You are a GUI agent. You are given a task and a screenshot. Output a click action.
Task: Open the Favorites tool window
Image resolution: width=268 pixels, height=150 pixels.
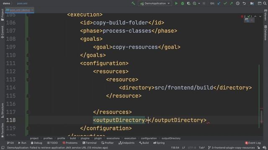tap(2, 130)
